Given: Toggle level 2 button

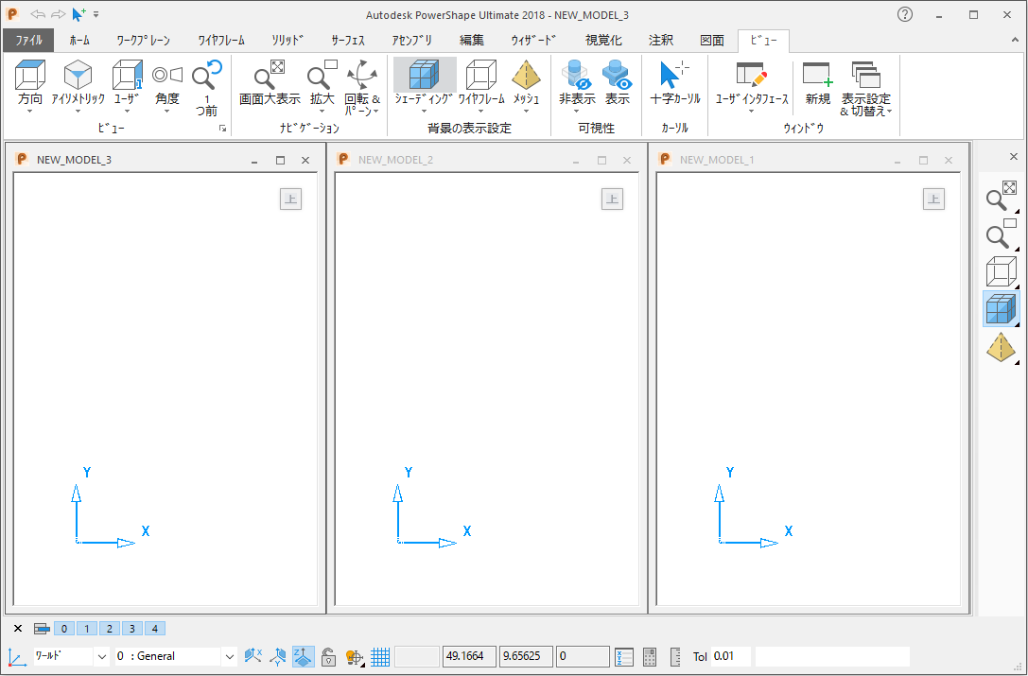Looking at the screenshot, I should (110, 629).
